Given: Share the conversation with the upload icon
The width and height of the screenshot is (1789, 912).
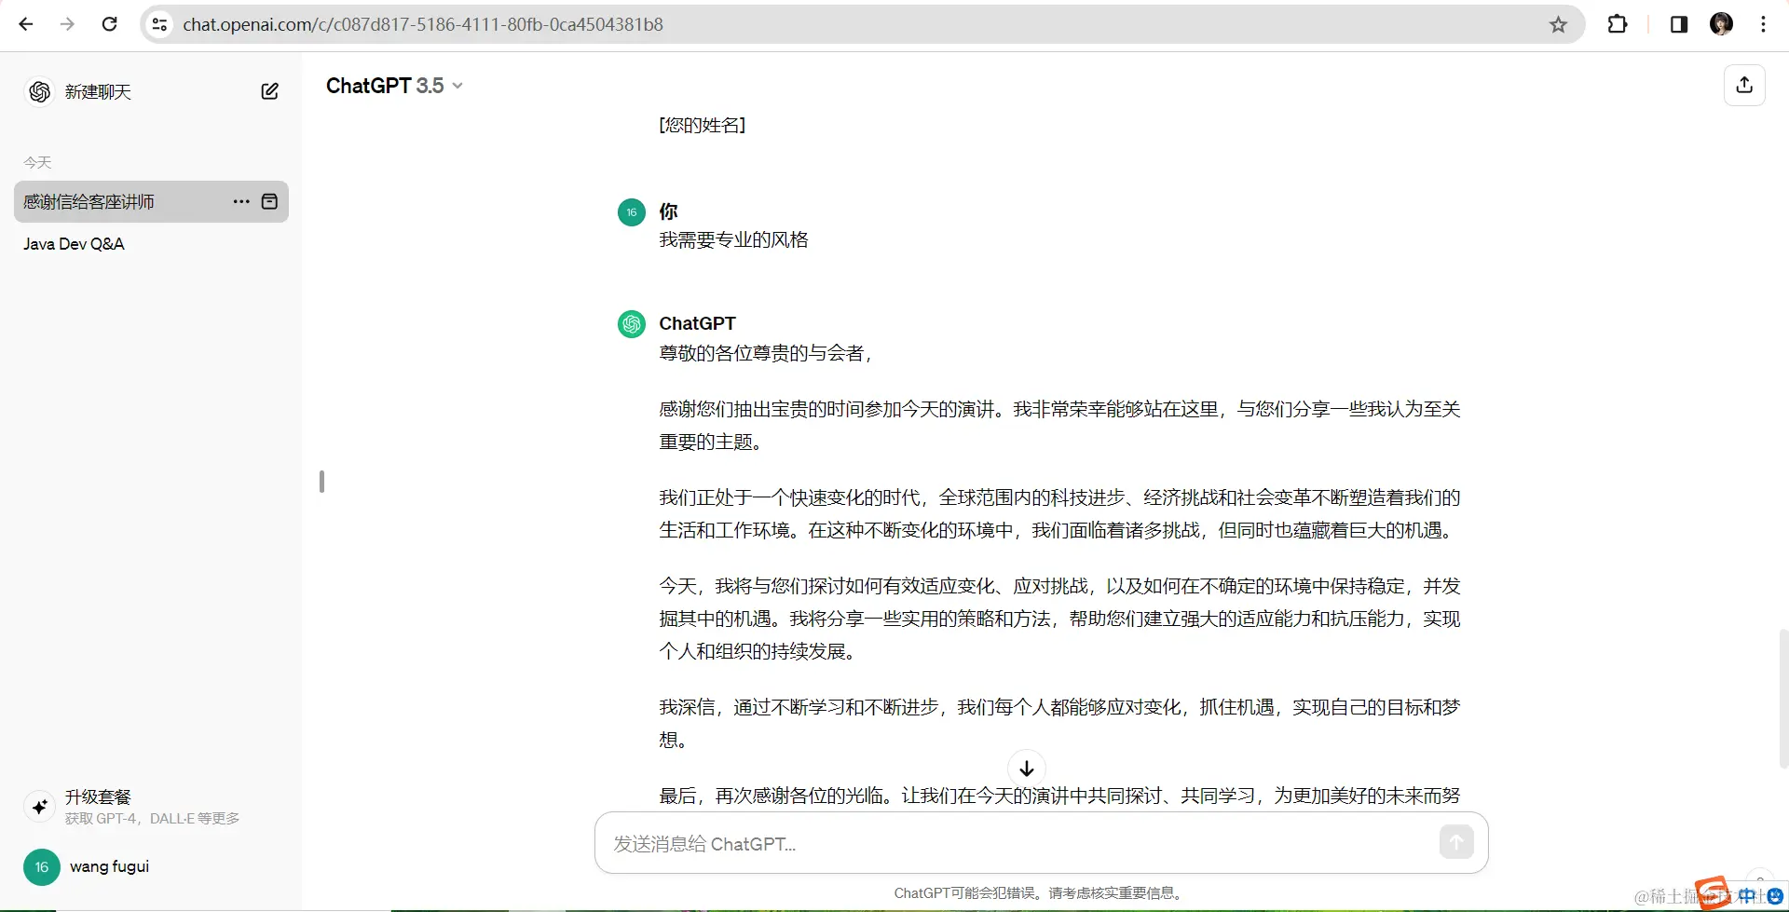Looking at the screenshot, I should [x=1744, y=85].
